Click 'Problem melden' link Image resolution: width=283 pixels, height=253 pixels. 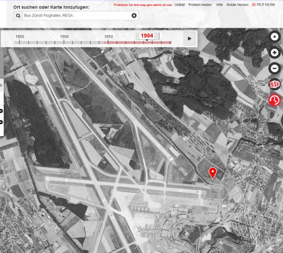(x=200, y=5)
